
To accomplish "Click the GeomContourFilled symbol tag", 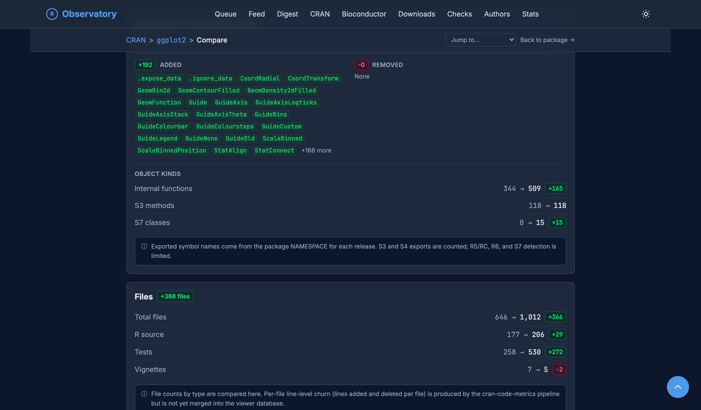I will click(x=209, y=90).
